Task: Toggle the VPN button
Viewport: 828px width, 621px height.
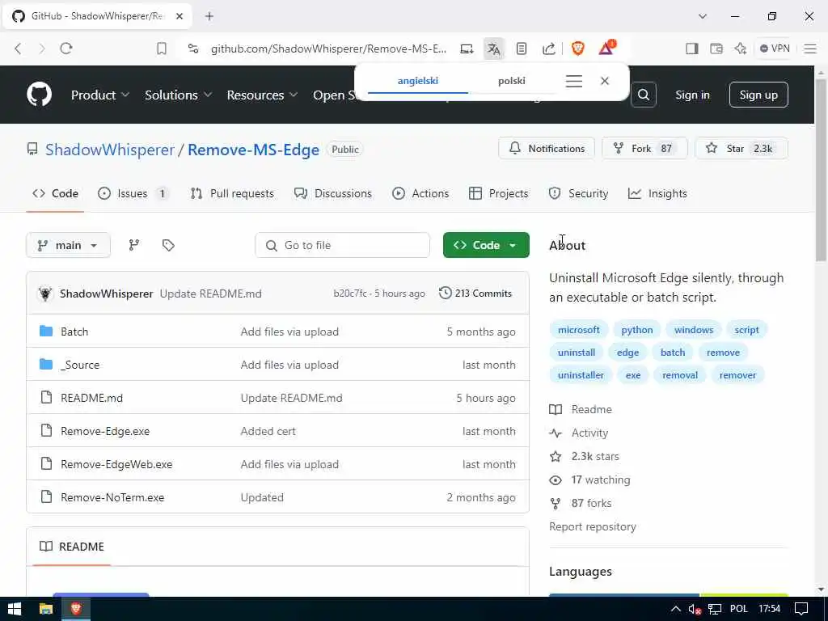Action: pyautogui.click(x=774, y=49)
